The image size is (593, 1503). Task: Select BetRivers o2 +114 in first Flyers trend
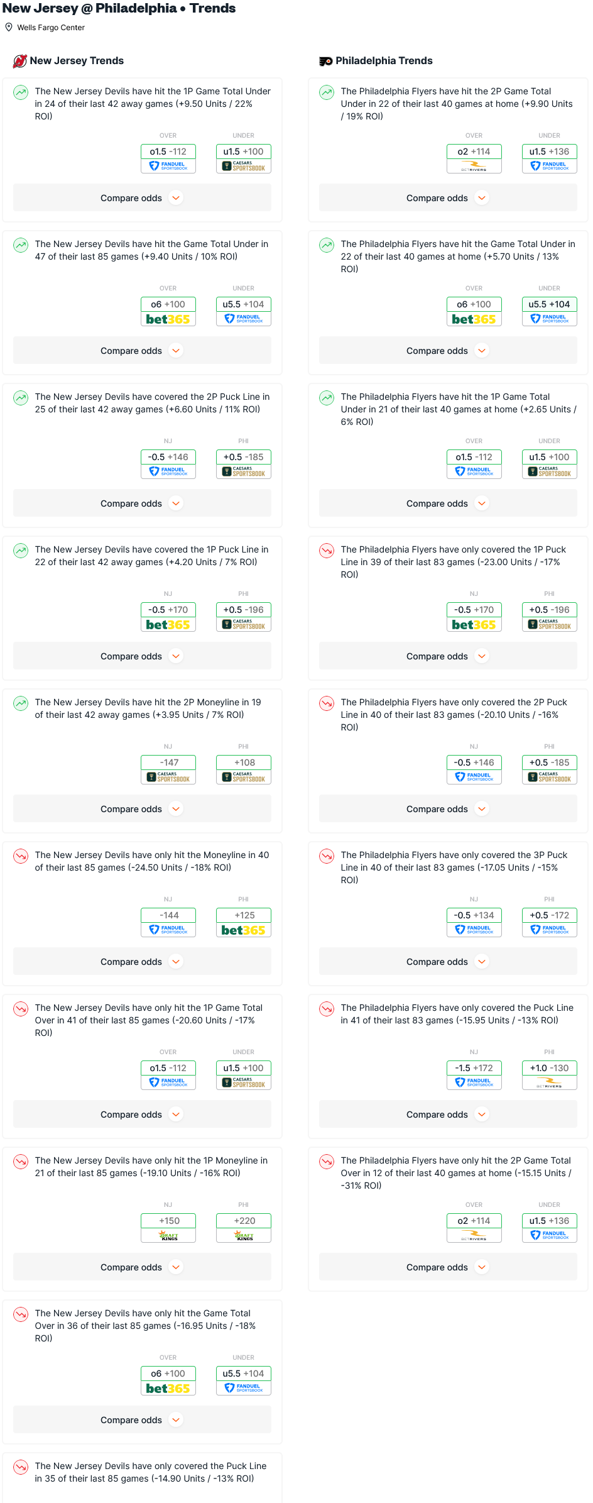point(474,158)
